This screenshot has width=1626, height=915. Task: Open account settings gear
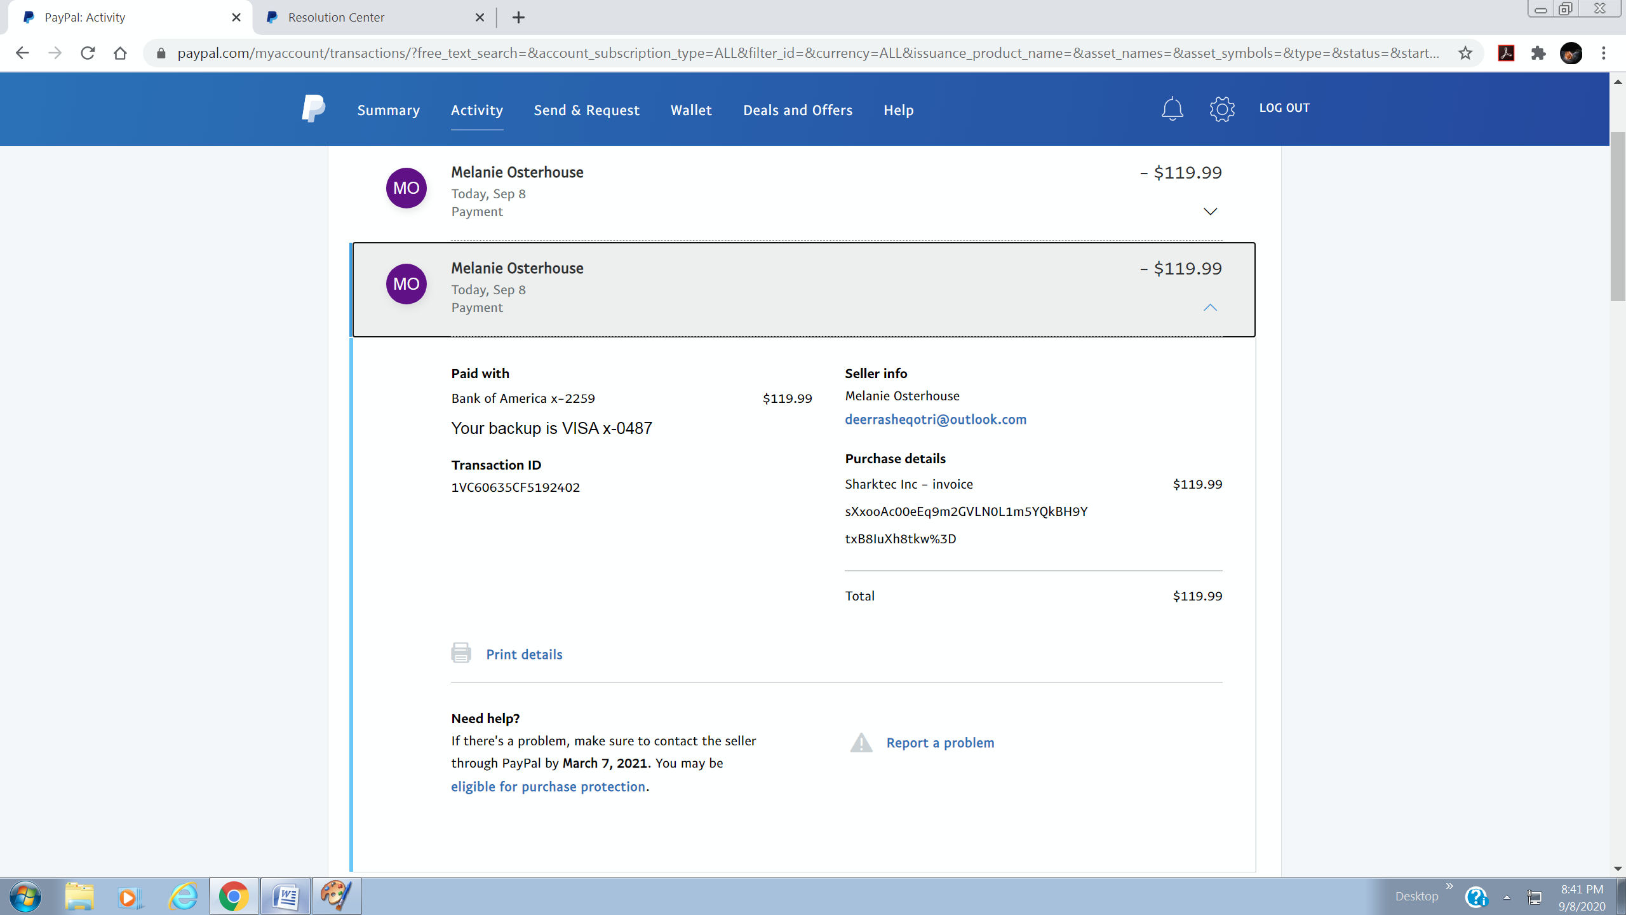(x=1222, y=109)
